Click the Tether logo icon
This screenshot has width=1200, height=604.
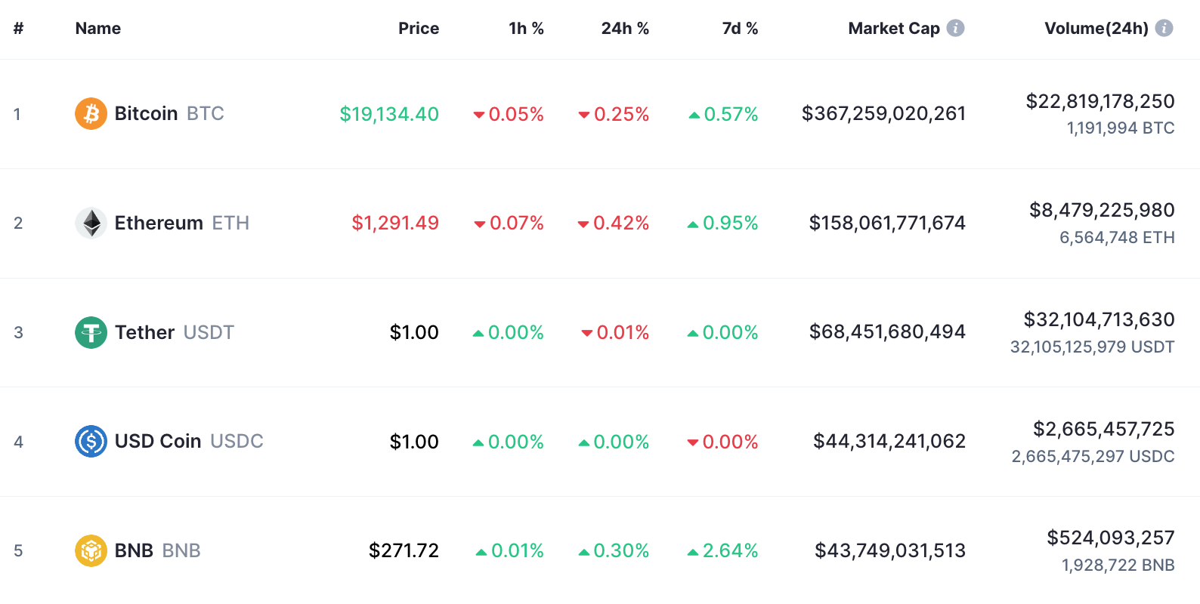[x=91, y=332]
